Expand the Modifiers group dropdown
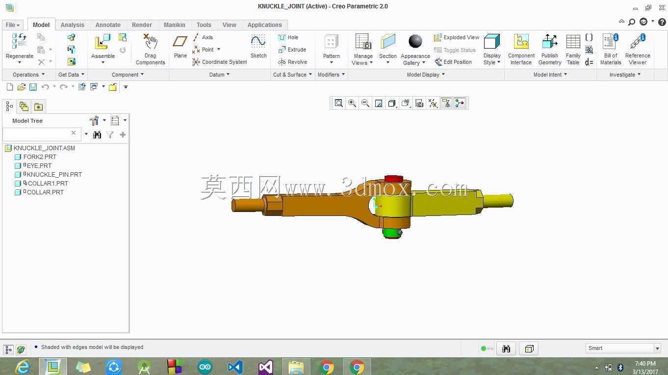 point(331,75)
